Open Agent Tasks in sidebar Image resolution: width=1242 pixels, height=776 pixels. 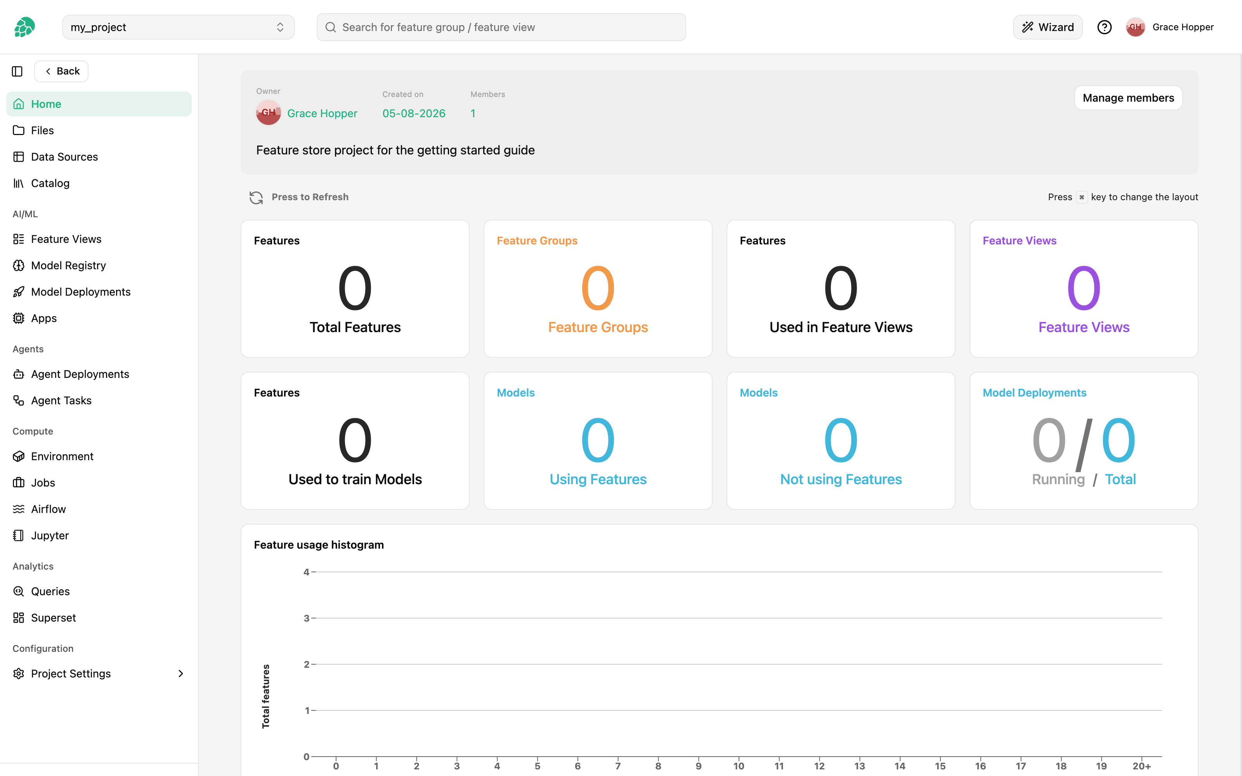click(x=99, y=400)
